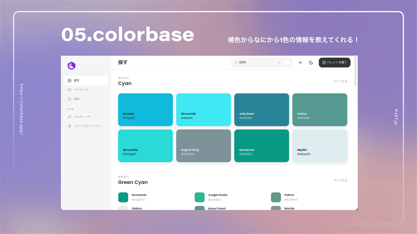Click the Green Cyan category heading
Viewport: 417px width, 234px height.
pos(133,182)
